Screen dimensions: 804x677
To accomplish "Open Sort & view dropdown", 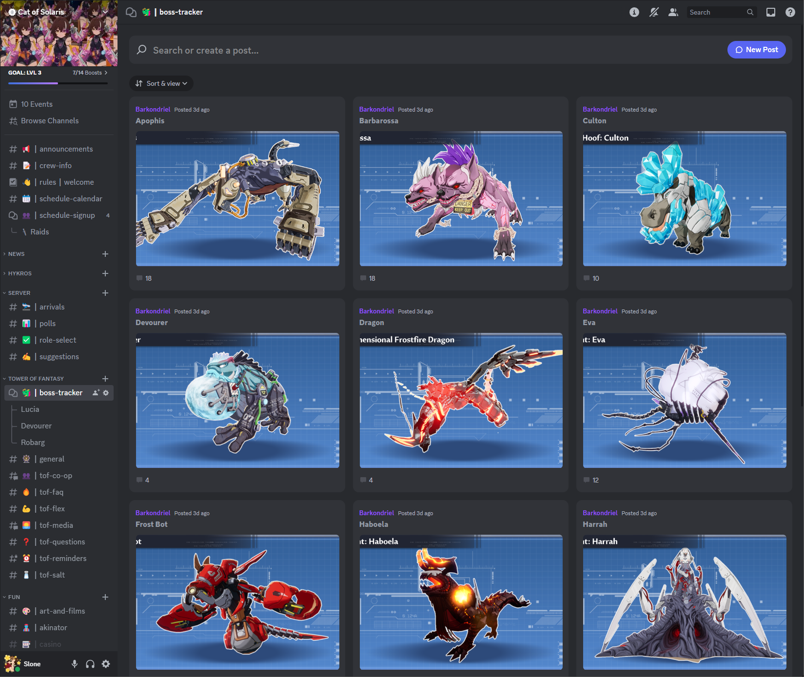I will 161,83.
